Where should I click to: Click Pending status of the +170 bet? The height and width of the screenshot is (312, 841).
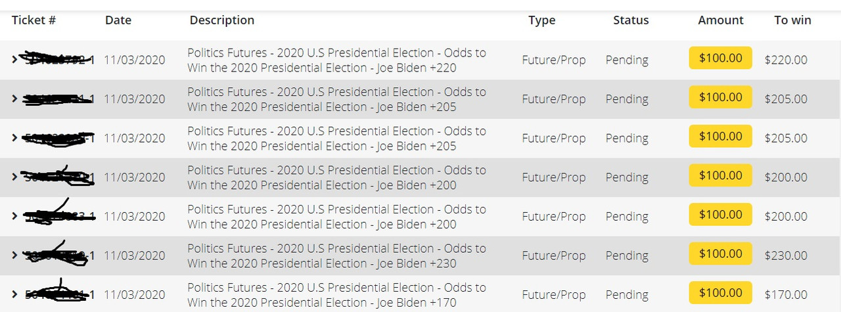[627, 295]
